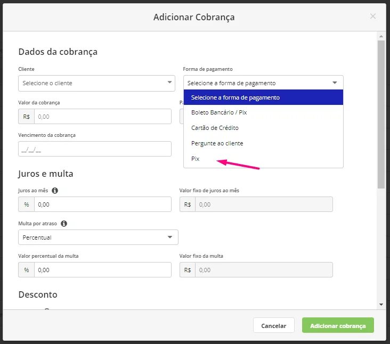This screenshot has width=390, height=344.
Task: Click the info icon beside Juros ao mês
Action: point(55,191)
